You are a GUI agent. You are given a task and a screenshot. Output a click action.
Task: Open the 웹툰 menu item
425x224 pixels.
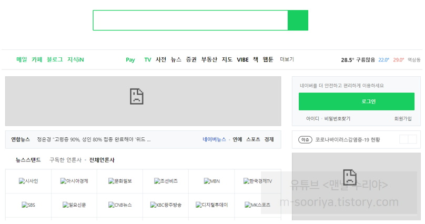[x=268, y=59]
